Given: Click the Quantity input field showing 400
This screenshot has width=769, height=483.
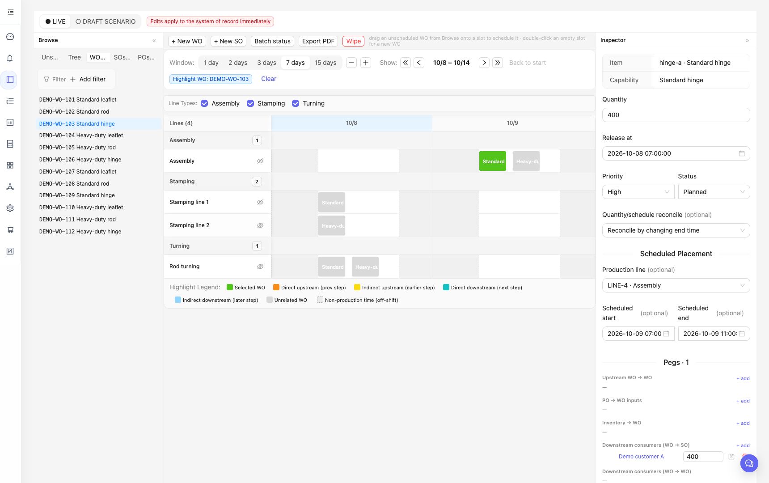Looking at the screenshot, I should (676, 115).
